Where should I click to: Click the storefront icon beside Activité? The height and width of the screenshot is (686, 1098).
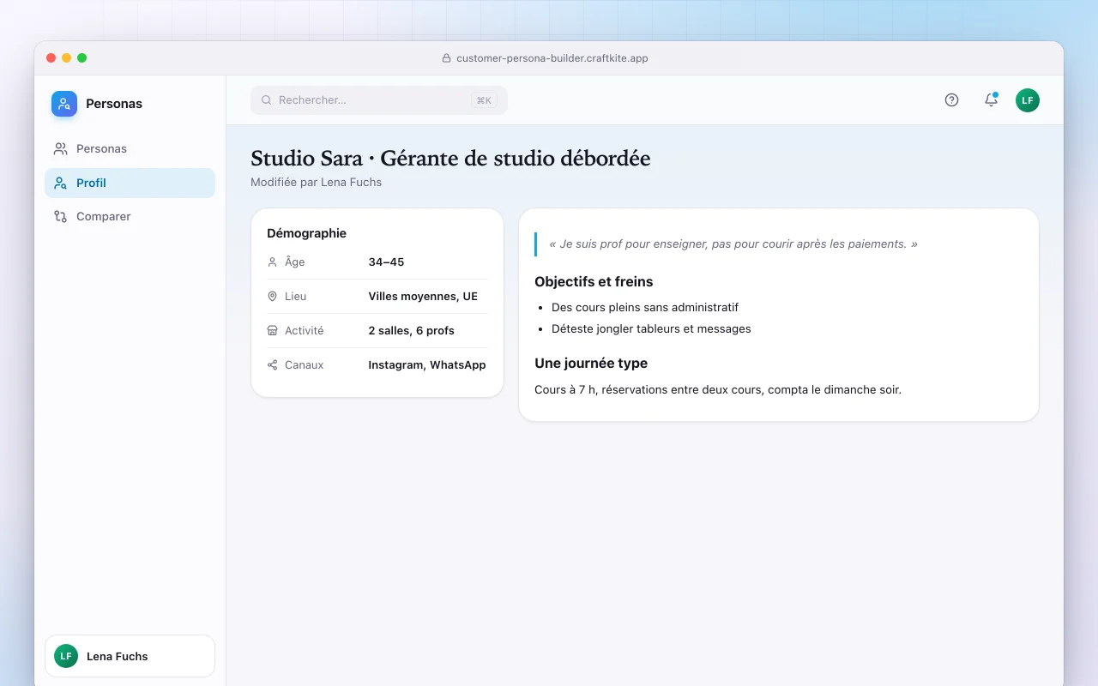tap(273, 331)
